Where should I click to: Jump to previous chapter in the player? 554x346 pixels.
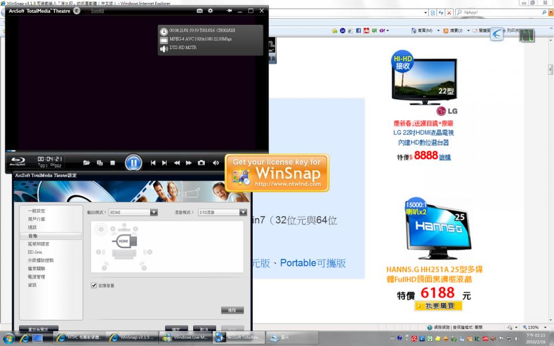153,163
